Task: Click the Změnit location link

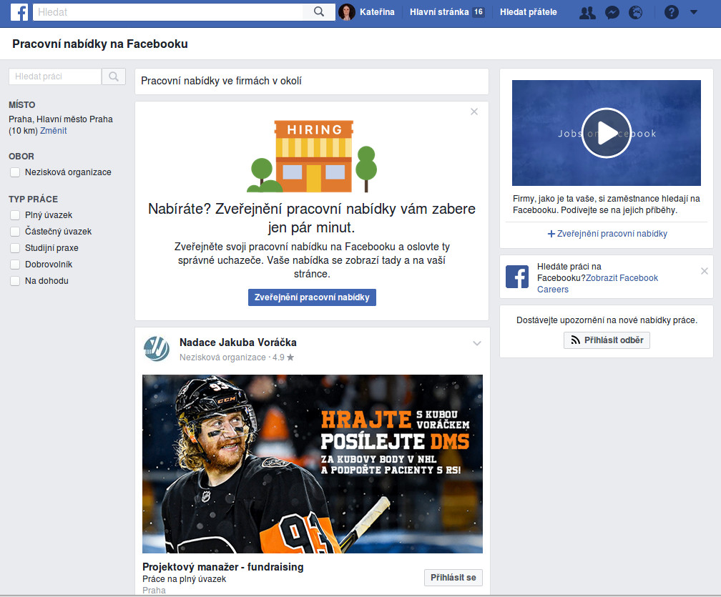Action: click(54, 131)
